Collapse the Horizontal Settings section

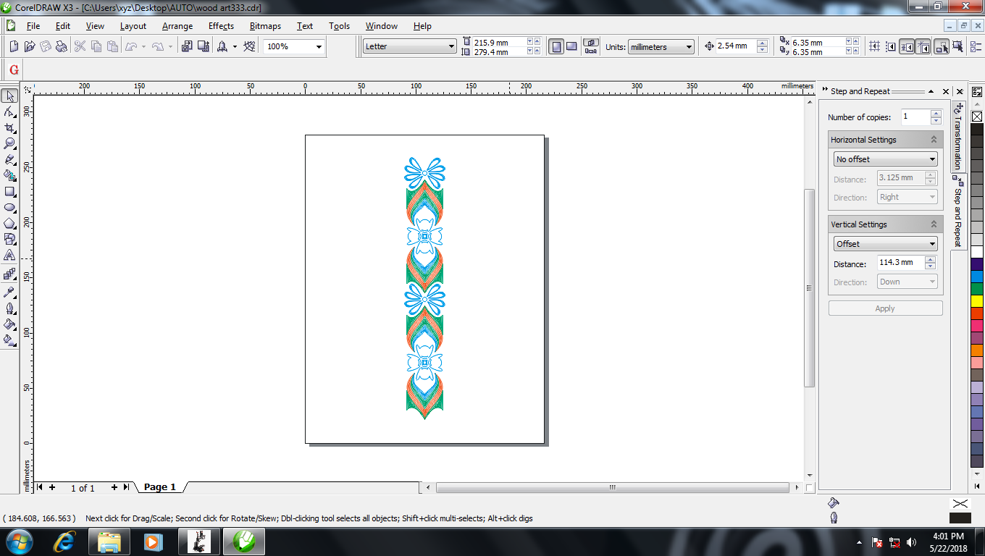(x=934, y=140)
